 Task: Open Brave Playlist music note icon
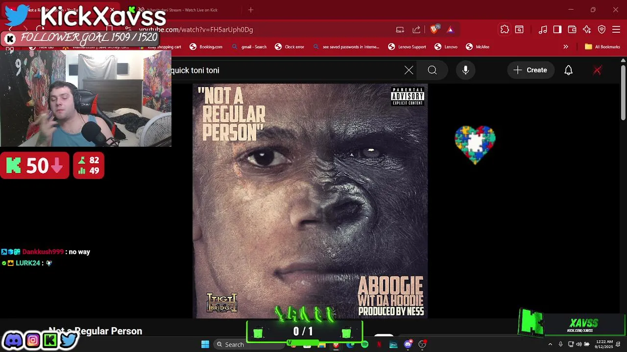pos(543,29)
